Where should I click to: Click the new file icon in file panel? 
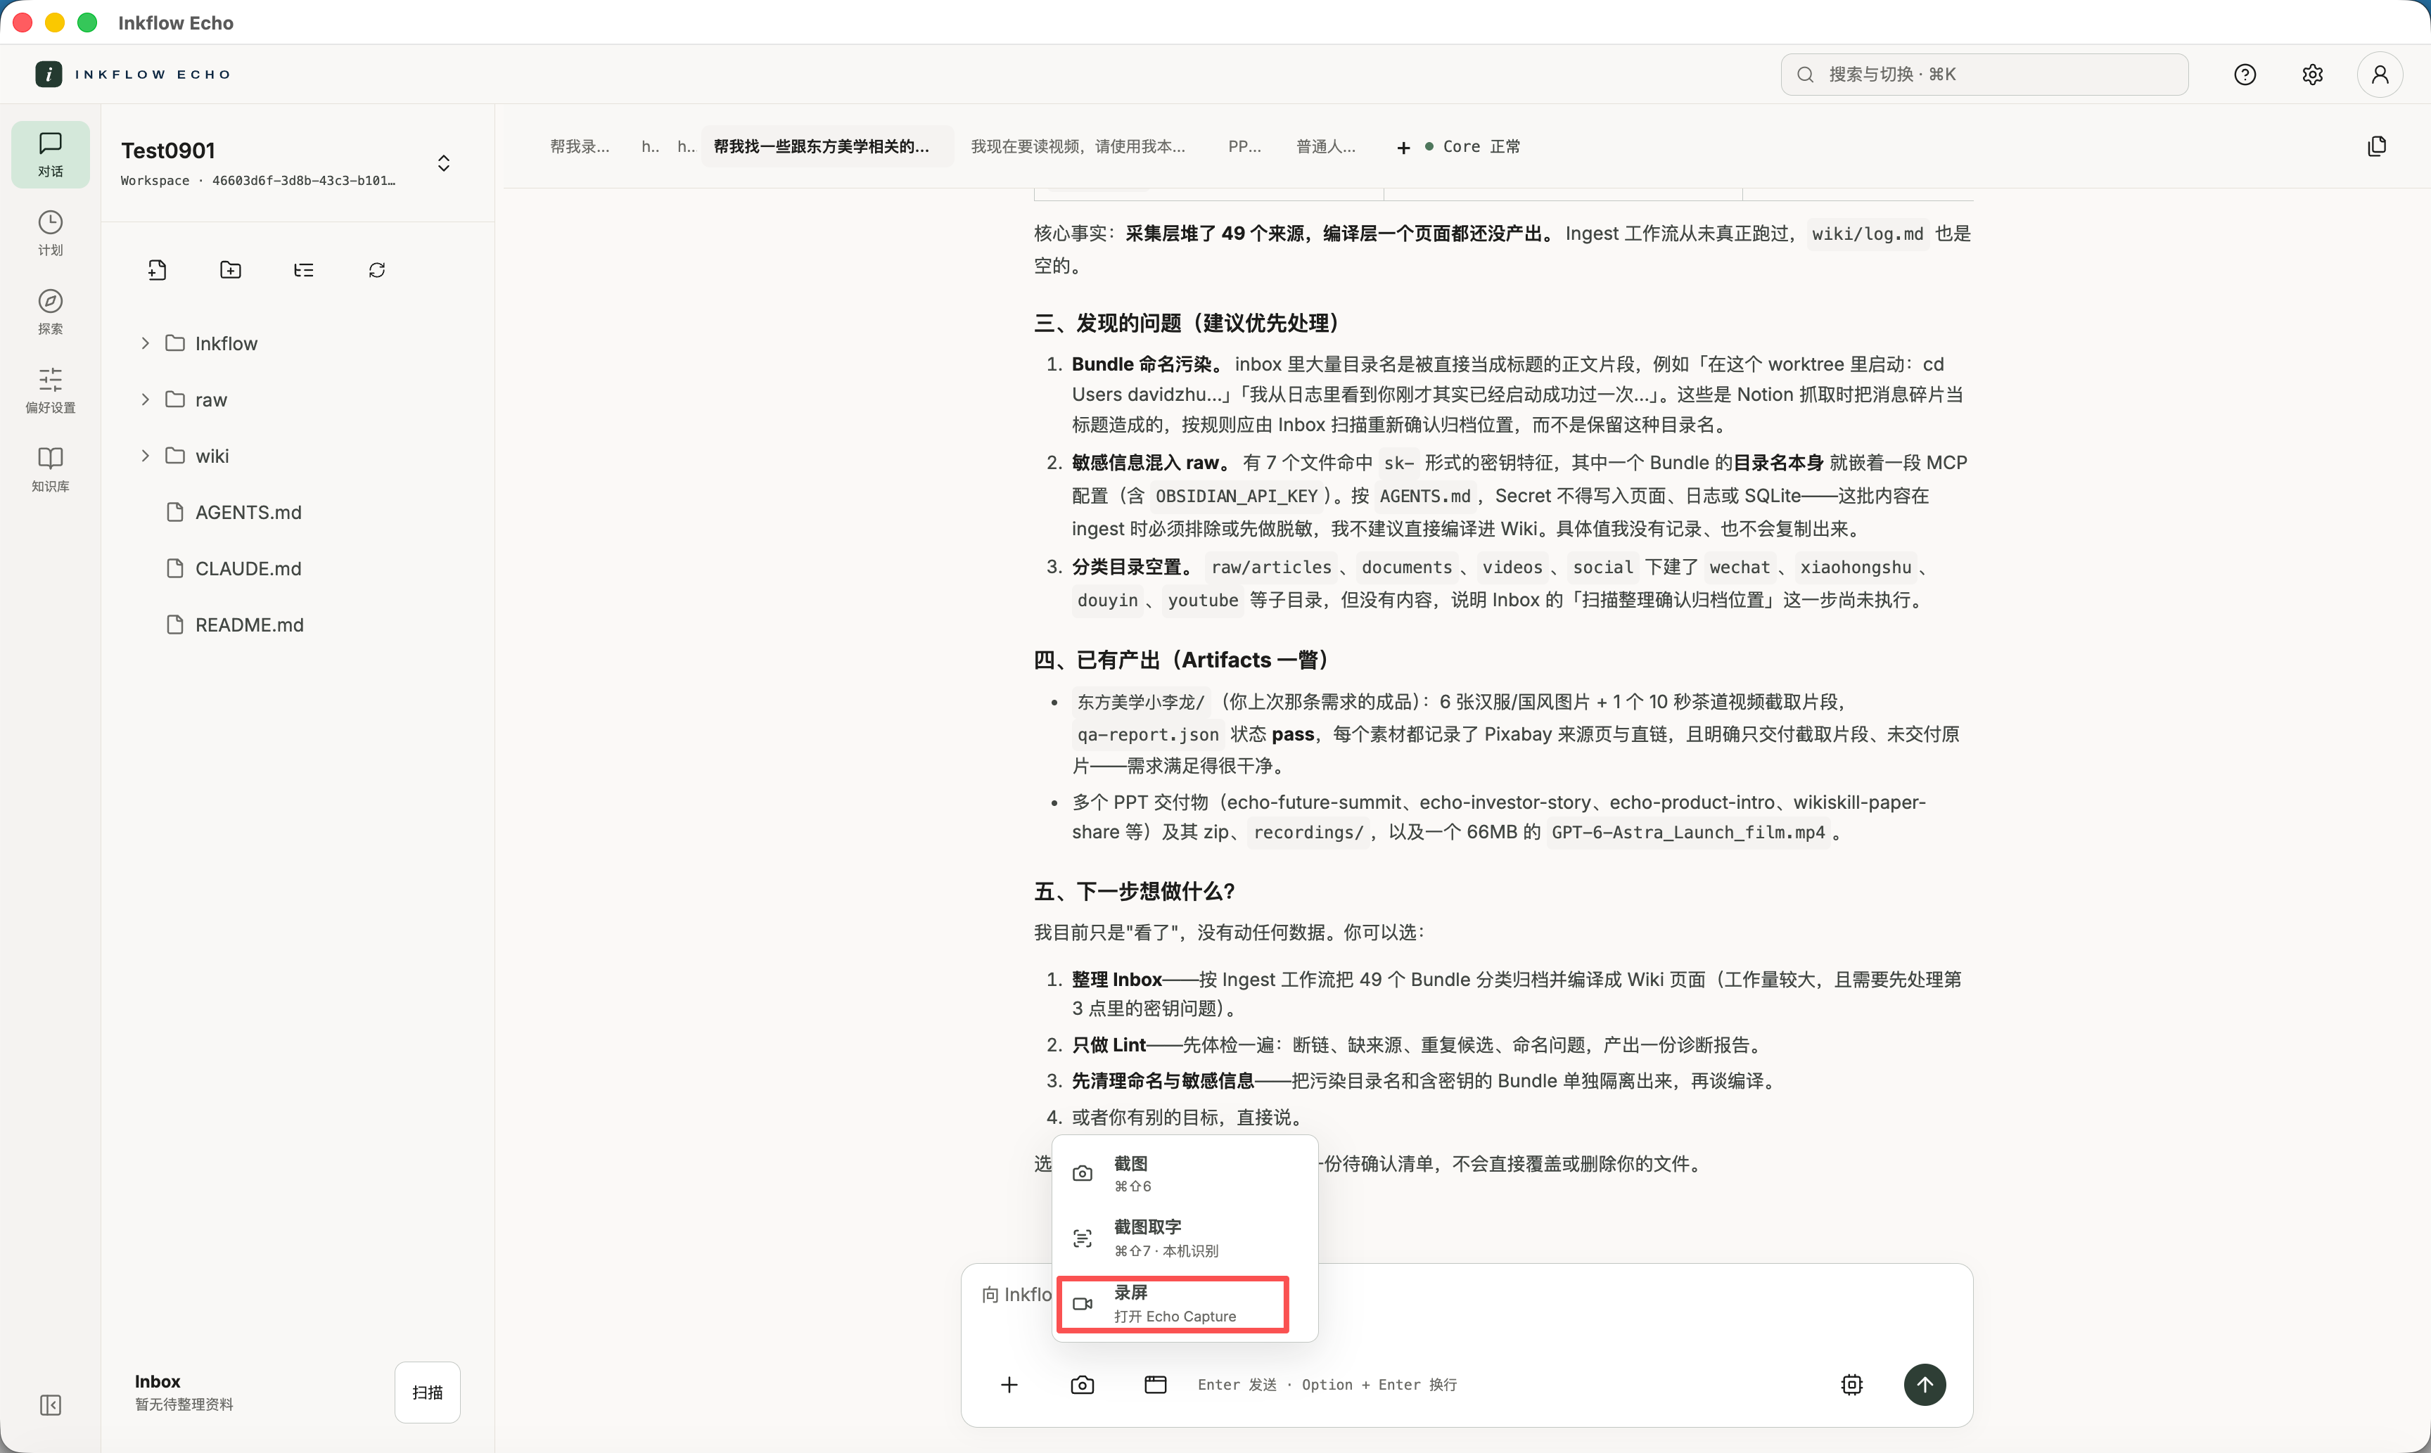point(158,270)
